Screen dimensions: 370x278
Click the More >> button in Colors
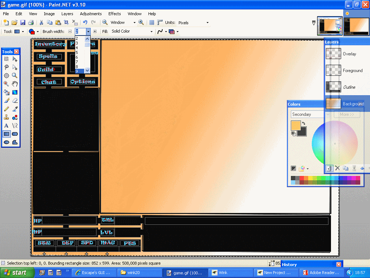coord(347,114)
